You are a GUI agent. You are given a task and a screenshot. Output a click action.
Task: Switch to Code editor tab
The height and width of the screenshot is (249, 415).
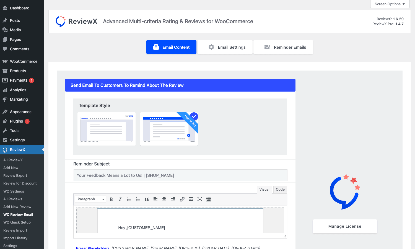[280, 190]
